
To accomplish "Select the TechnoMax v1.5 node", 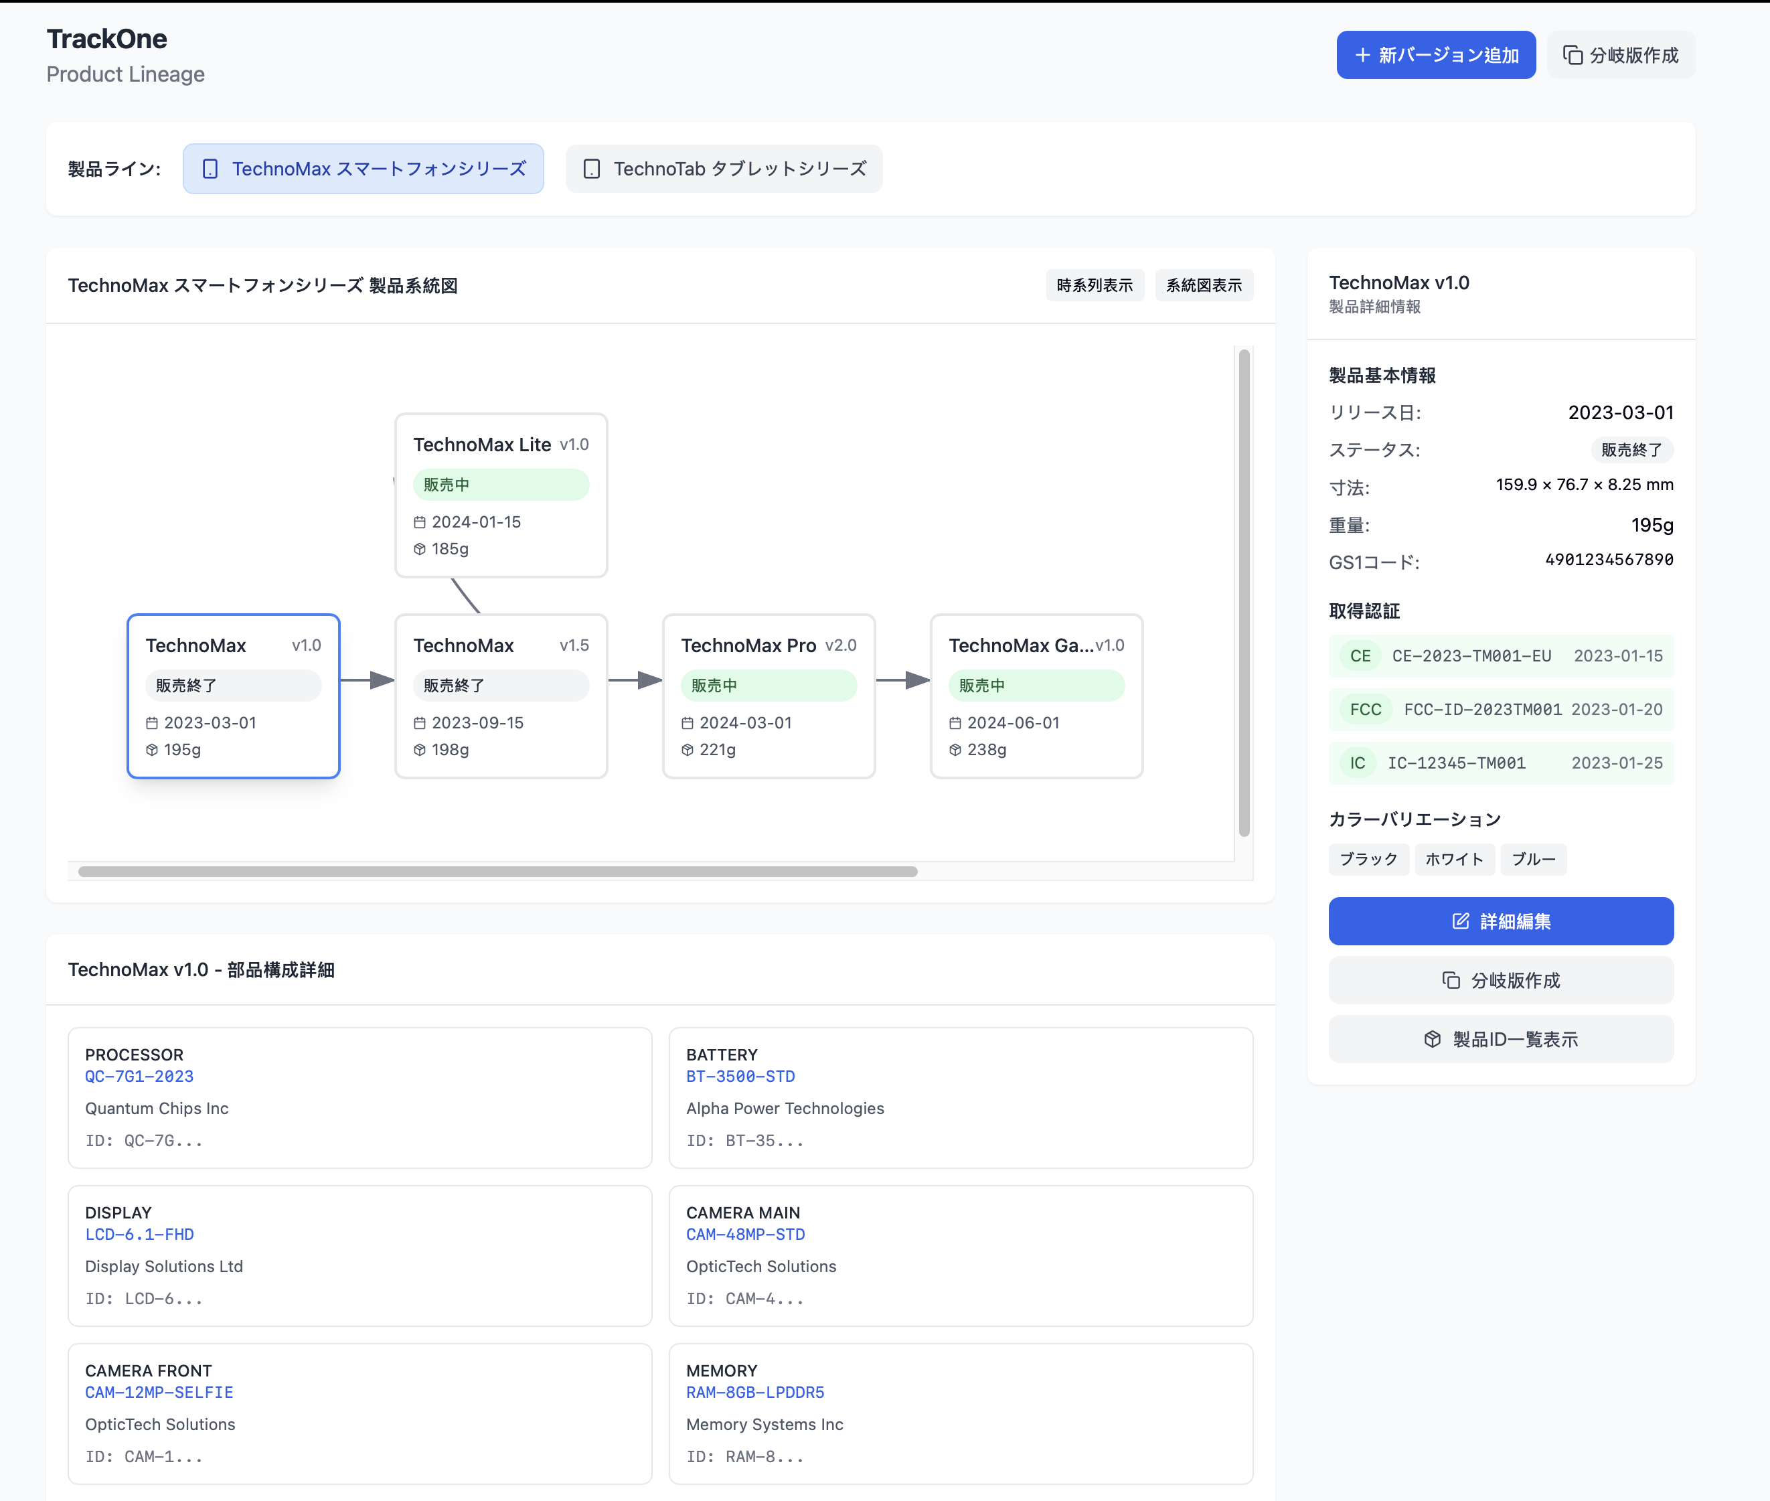I will point(500,696).
